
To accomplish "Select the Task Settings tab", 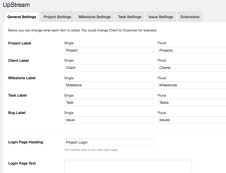I will pos(130,17).
